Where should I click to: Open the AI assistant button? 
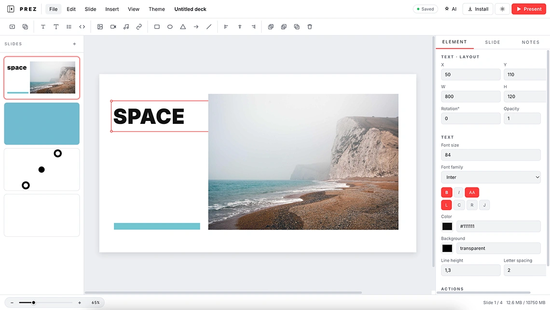click(451, 9)
